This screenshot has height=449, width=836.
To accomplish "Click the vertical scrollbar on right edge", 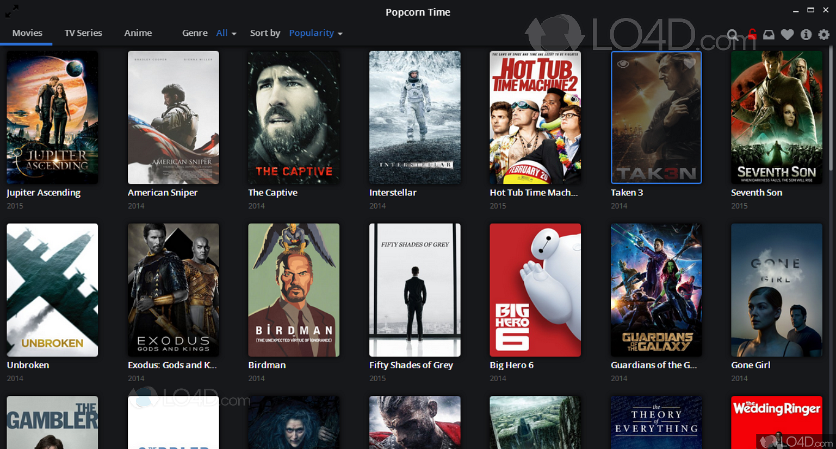I will [x=831, y=109].
